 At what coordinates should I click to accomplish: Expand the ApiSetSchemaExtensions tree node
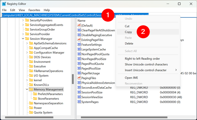pyautogui.click(x=27, y=43)
